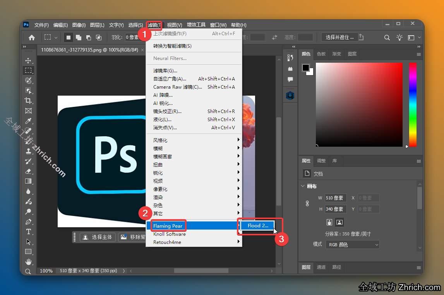Set canvas to landscape orientation
The image size is (444, 295).
339,222
